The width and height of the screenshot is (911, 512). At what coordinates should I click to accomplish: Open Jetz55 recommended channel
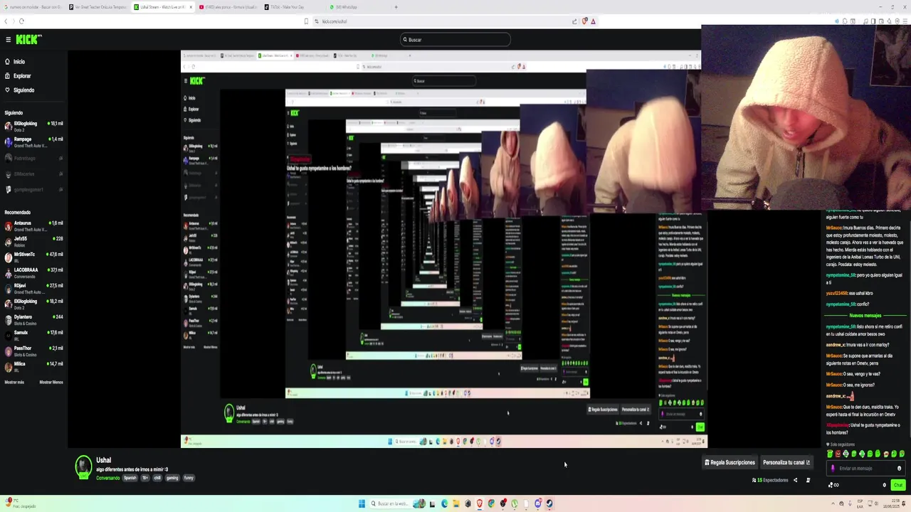[x=33, y=241]
